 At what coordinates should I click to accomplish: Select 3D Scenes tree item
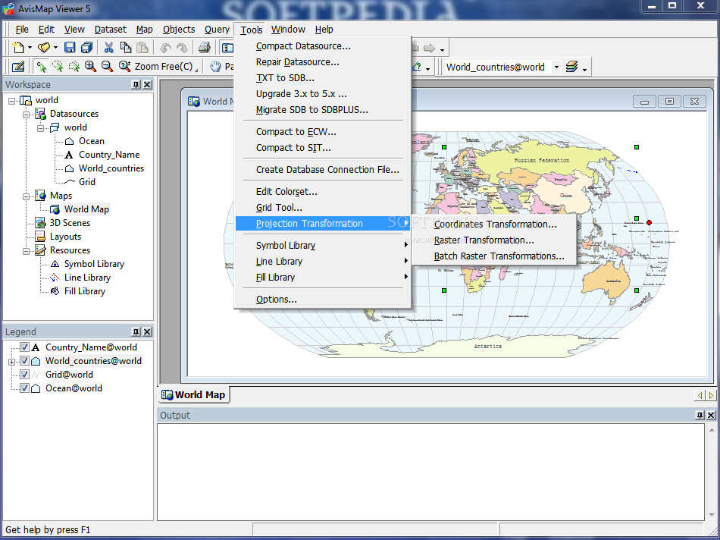tap(70, 223)
